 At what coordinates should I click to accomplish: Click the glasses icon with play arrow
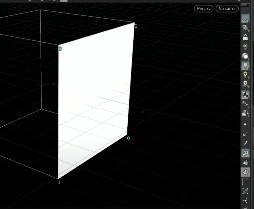(245, 113)
